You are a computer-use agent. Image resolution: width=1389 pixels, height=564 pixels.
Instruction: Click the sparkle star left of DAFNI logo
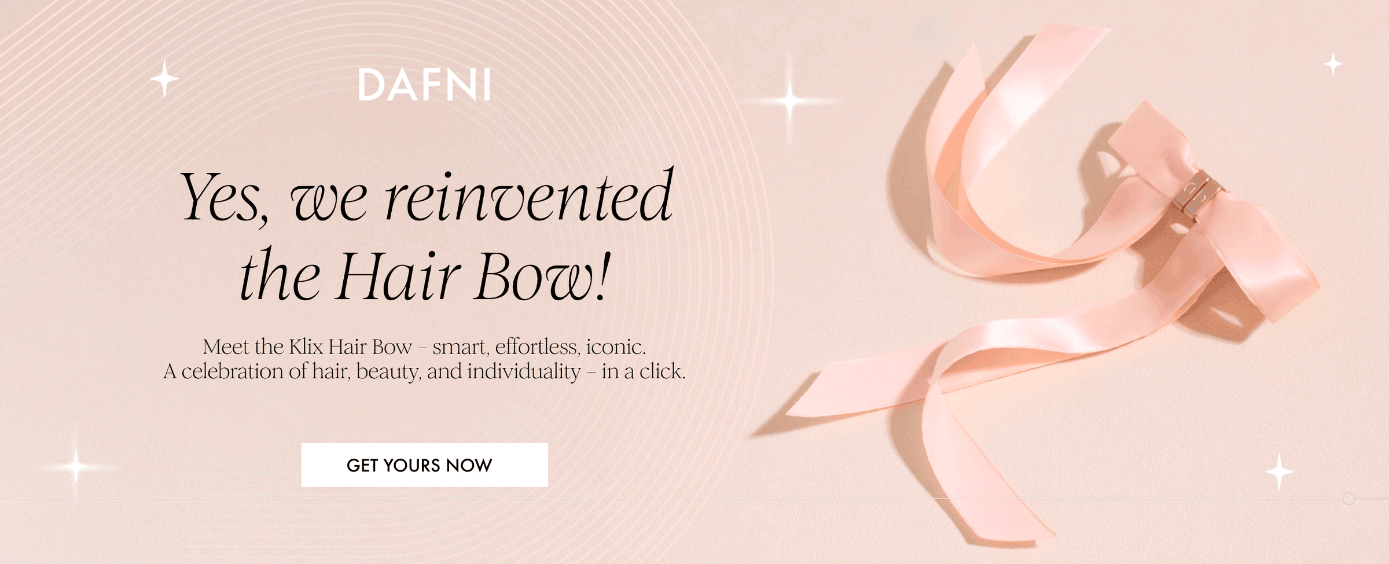(x=164, y=79)
